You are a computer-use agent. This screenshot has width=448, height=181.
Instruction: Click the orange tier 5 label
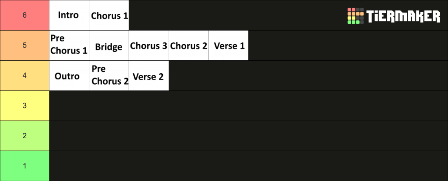point(25,45)
